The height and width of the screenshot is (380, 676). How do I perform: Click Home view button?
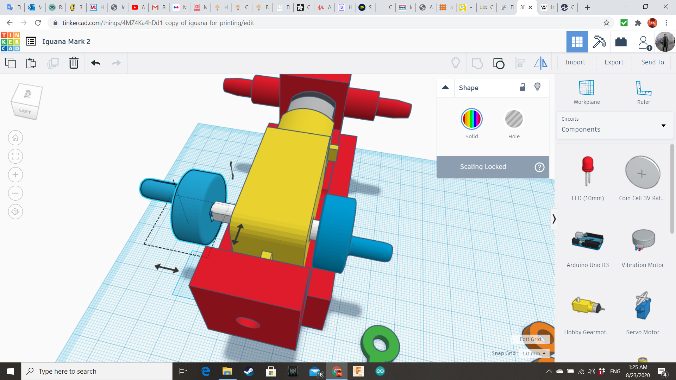click(15, 138)
